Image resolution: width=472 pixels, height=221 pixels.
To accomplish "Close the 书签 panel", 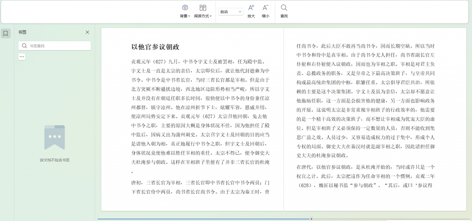I will pyautogui.click(x=87, y=32).
